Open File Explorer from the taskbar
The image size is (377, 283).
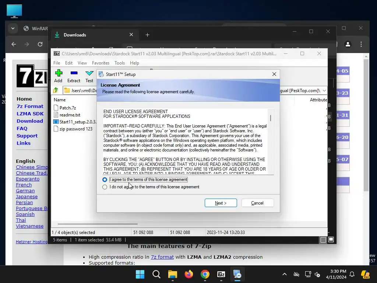click(x=172, y=274)
